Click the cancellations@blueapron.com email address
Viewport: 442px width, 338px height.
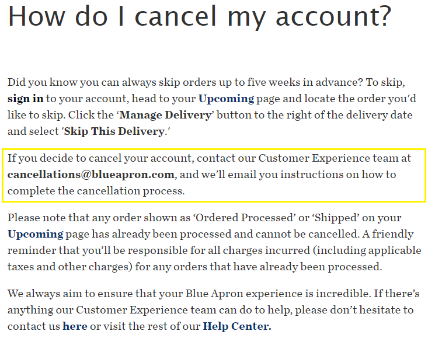(x=91, y=174)
